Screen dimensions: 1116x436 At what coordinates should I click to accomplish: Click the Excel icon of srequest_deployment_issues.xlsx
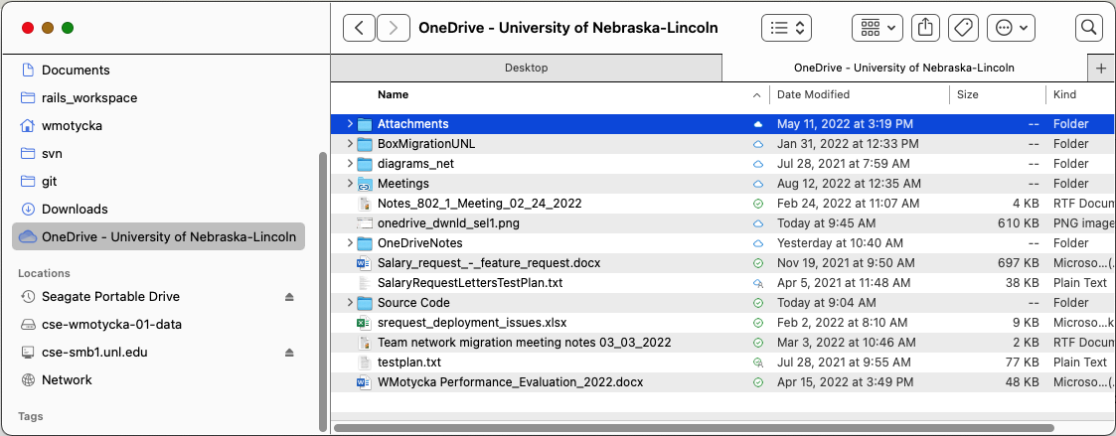363,323
